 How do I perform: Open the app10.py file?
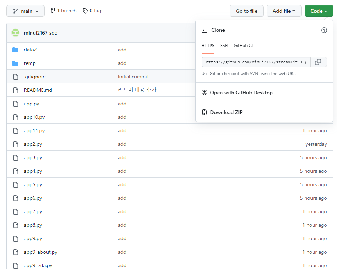(x=34, y=117)
